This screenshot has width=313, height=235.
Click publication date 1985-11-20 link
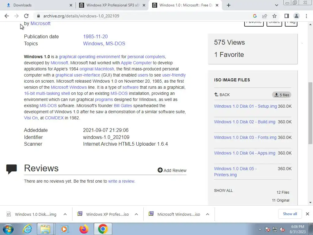[95, 37]
